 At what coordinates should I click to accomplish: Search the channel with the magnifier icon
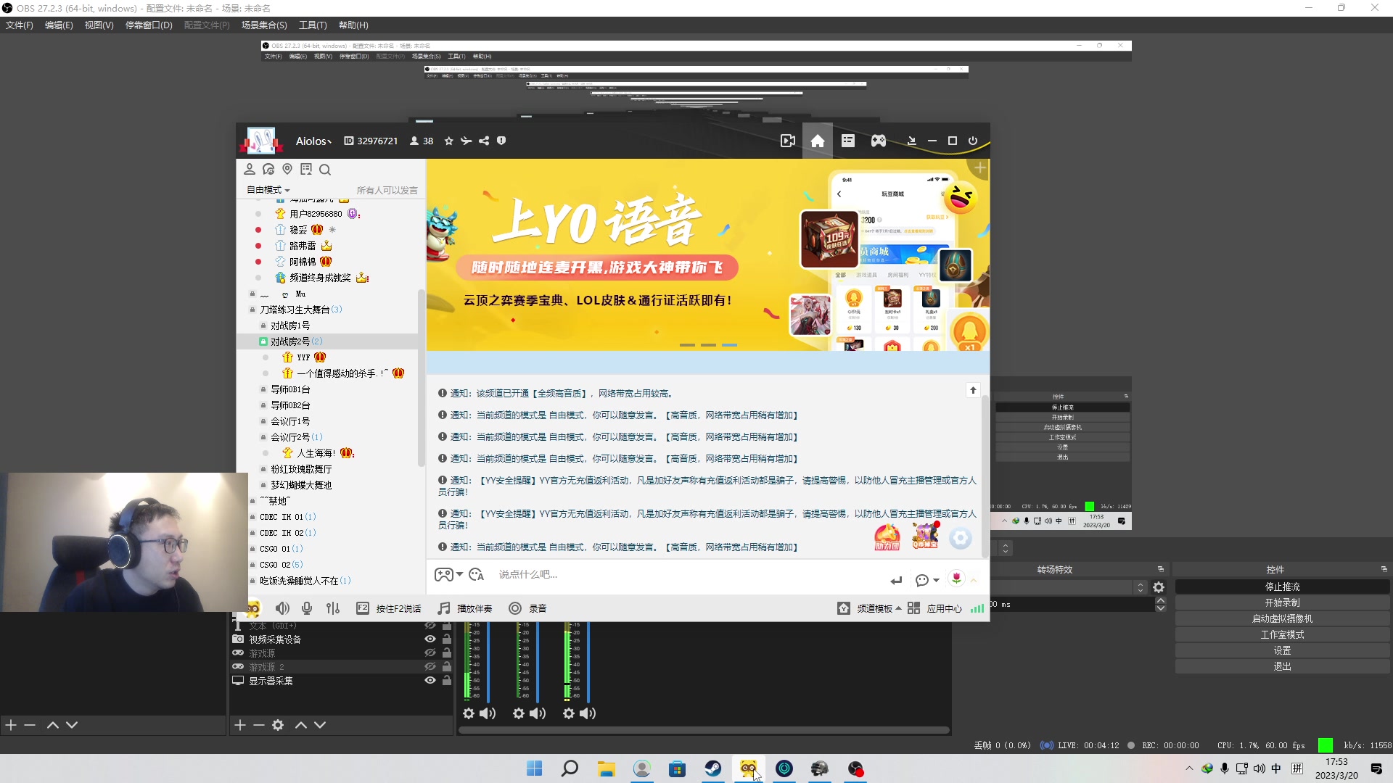(325, 170)
